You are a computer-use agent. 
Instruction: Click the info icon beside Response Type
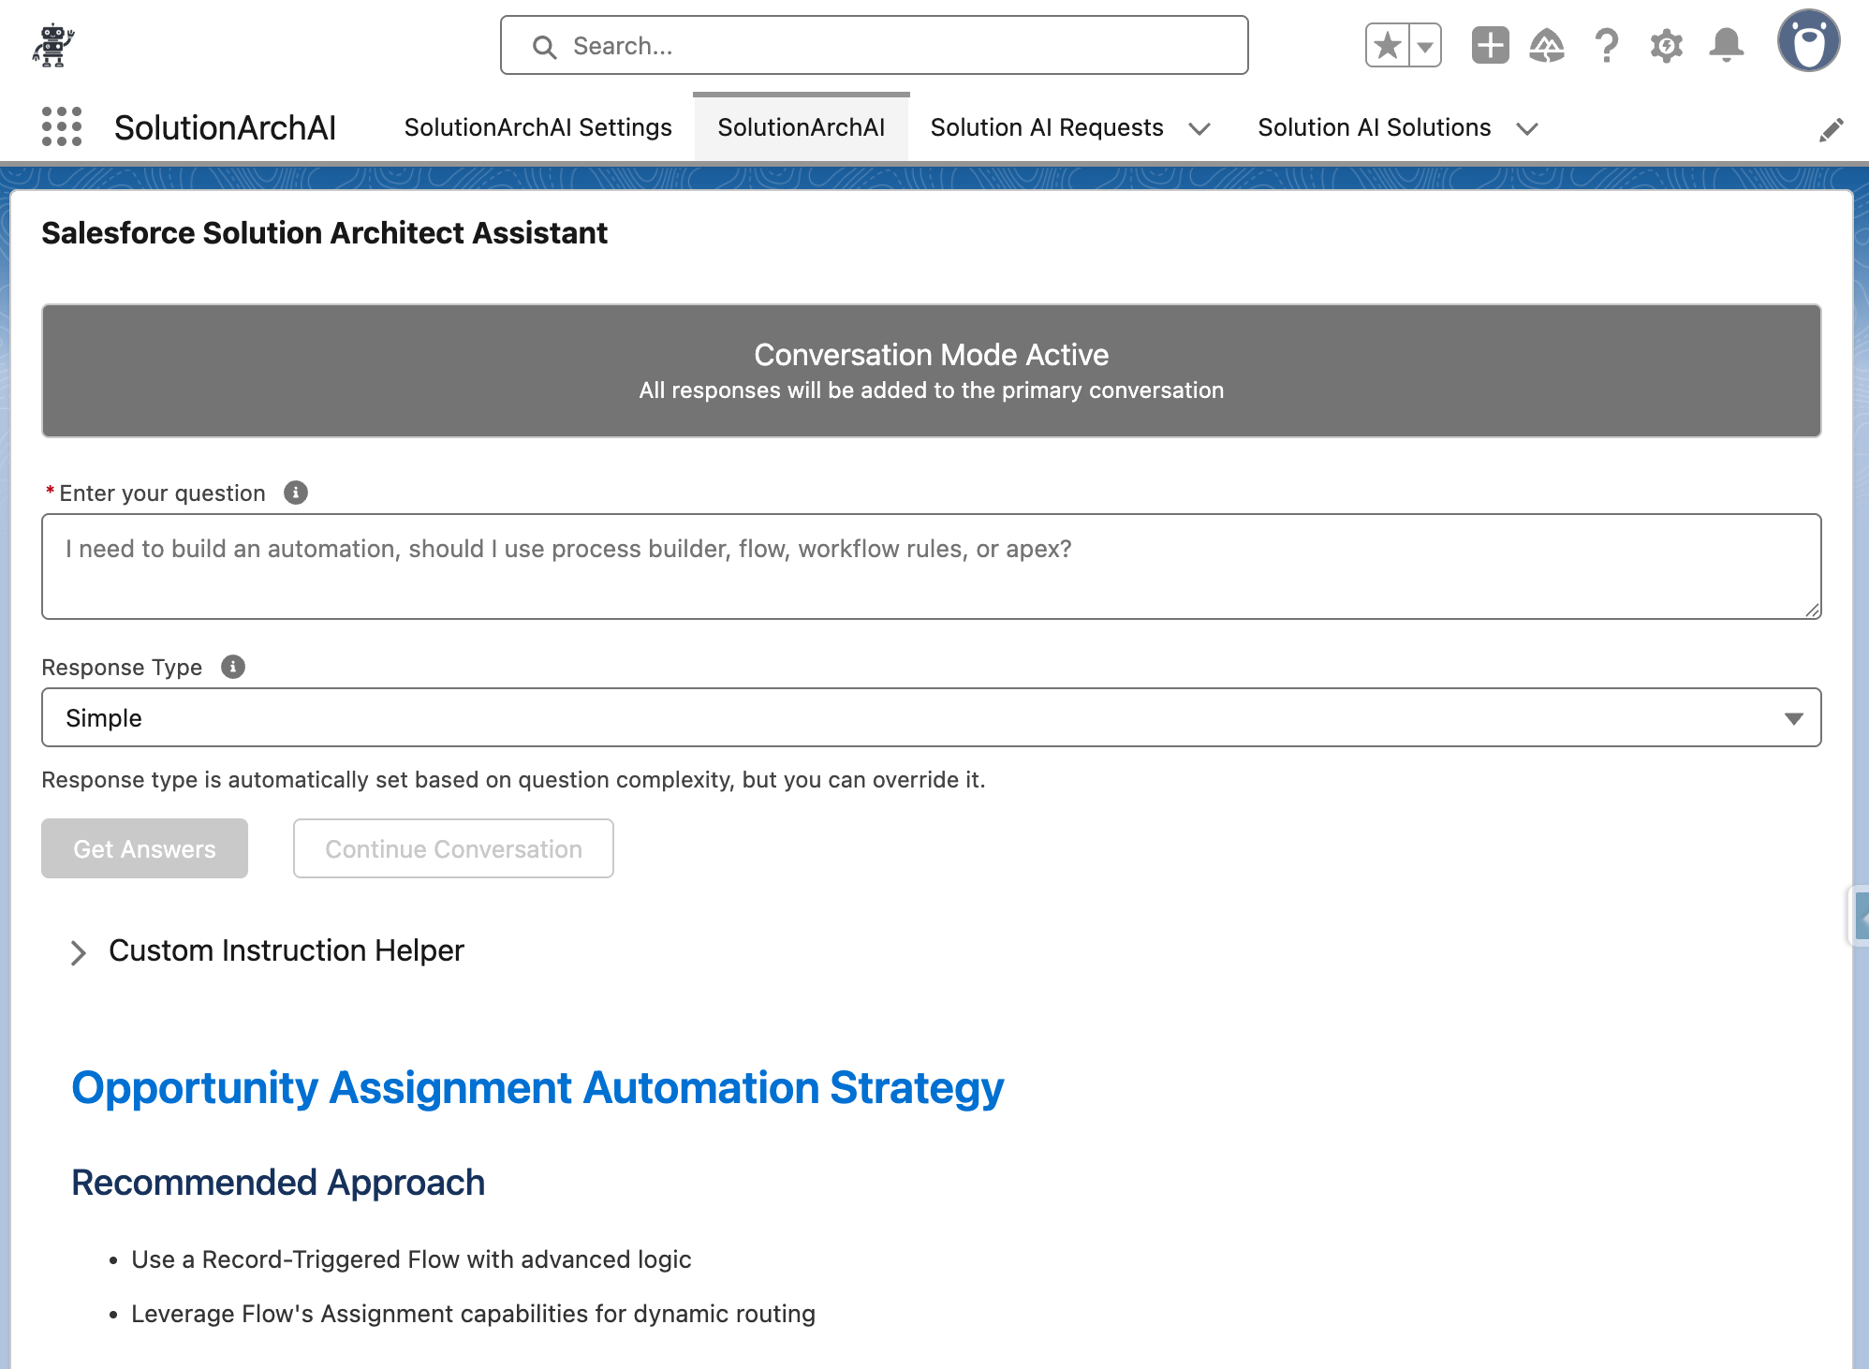coord(232,667)
